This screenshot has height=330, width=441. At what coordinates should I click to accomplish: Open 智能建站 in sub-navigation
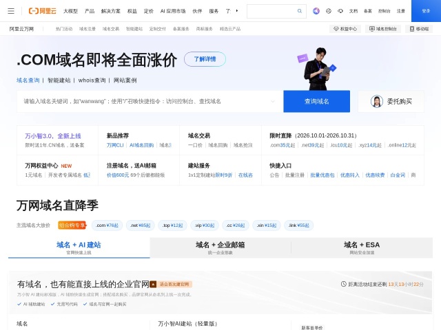pyautogui.click(x=134, y=29)
